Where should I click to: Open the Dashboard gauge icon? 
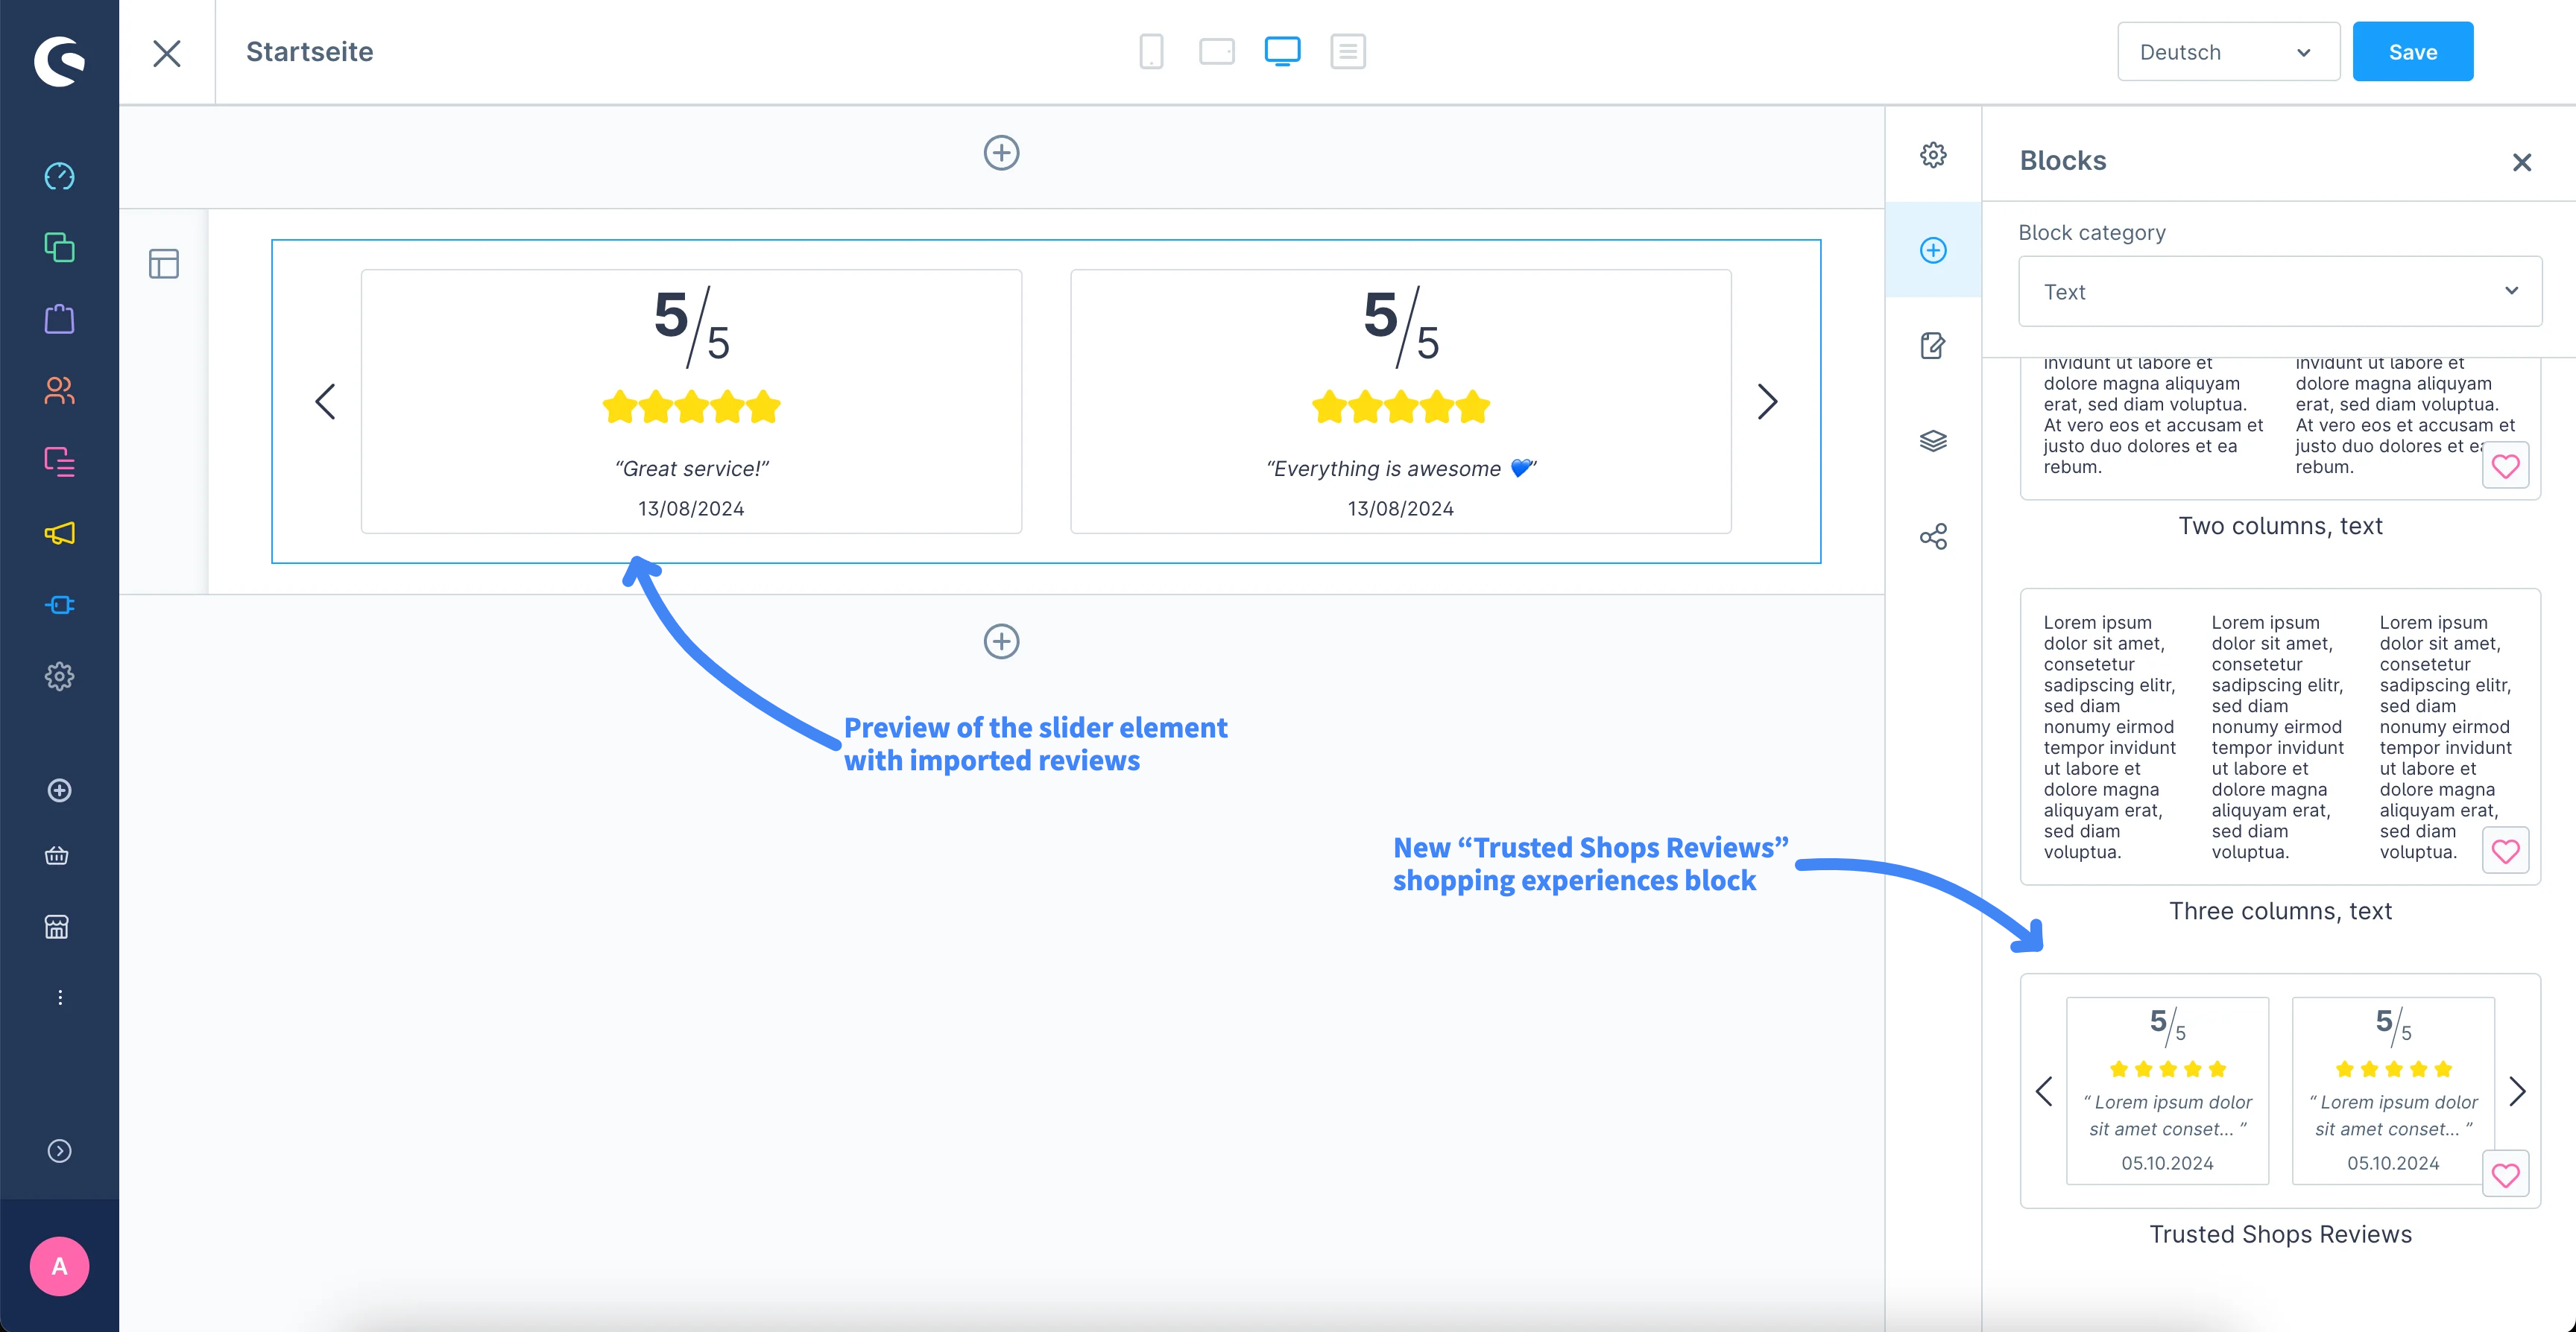pos(59,176)
